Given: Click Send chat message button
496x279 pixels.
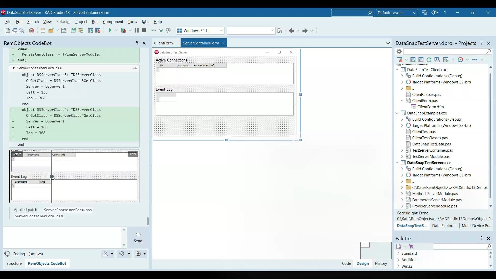Looking at the screenshot, I should [x=138, y=238].
